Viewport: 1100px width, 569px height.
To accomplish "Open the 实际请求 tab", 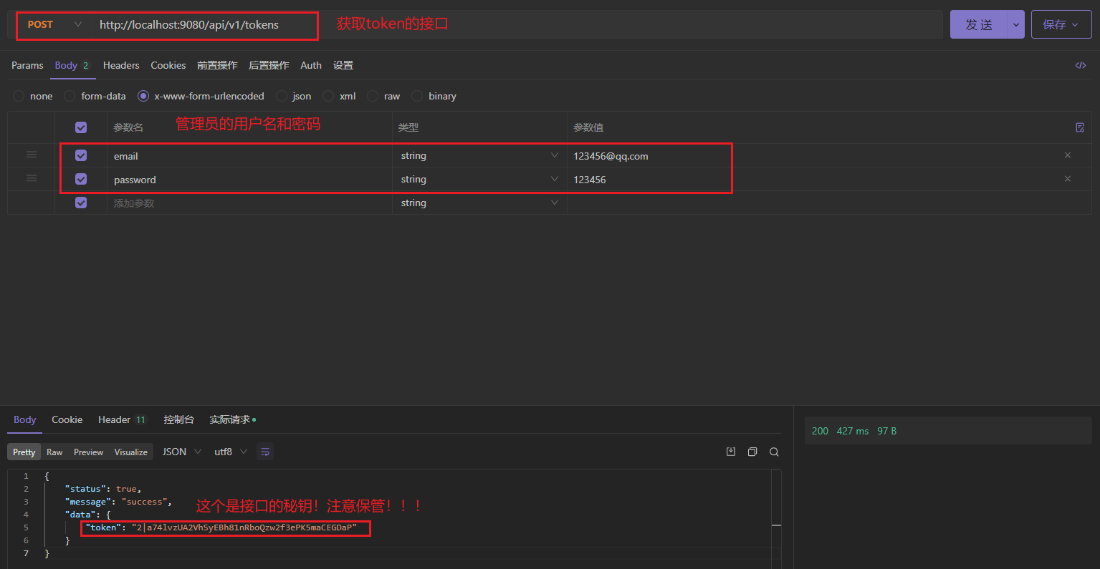I will pyautogui.click(x=232, y=419).
